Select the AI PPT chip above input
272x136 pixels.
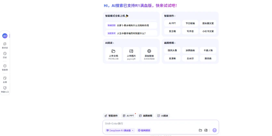(129, 116)
